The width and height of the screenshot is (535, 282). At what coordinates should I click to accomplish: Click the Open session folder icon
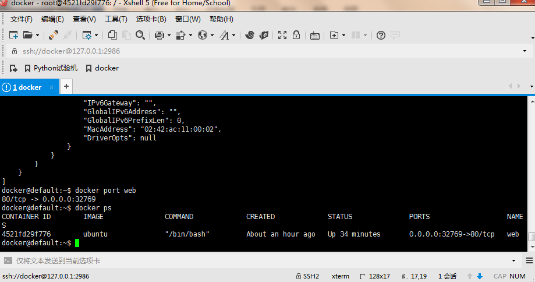click(x=27, y=35)
